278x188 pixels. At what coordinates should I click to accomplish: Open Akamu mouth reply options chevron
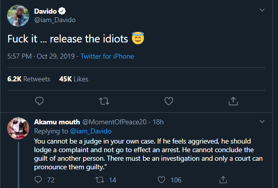coord(262,121)
